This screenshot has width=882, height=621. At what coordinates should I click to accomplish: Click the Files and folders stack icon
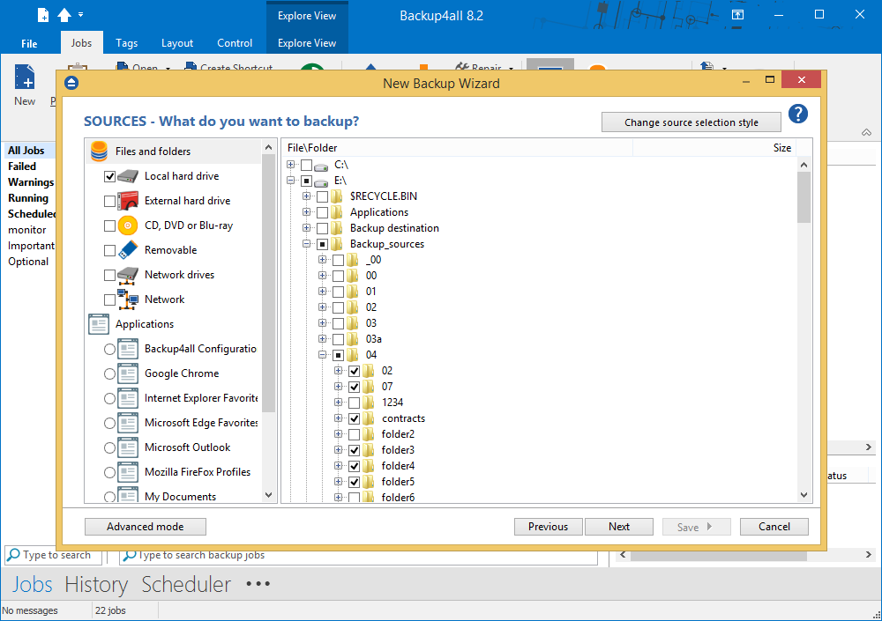click(99, 151)
